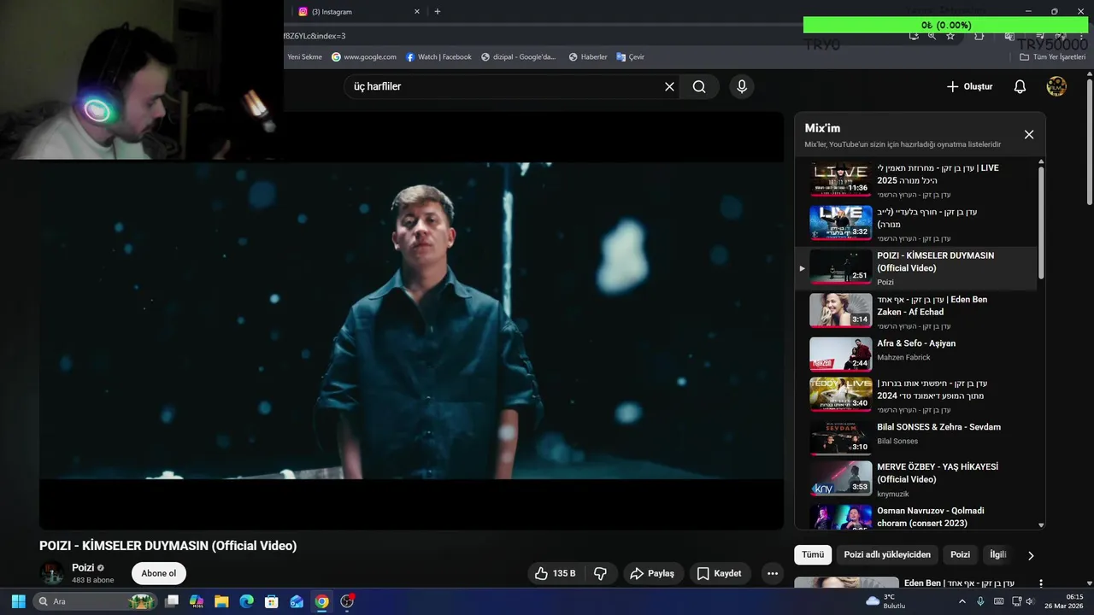Create content via Oluştur button
The height and width of the screenshot is (615, 1094).
[x=970, y=86]
